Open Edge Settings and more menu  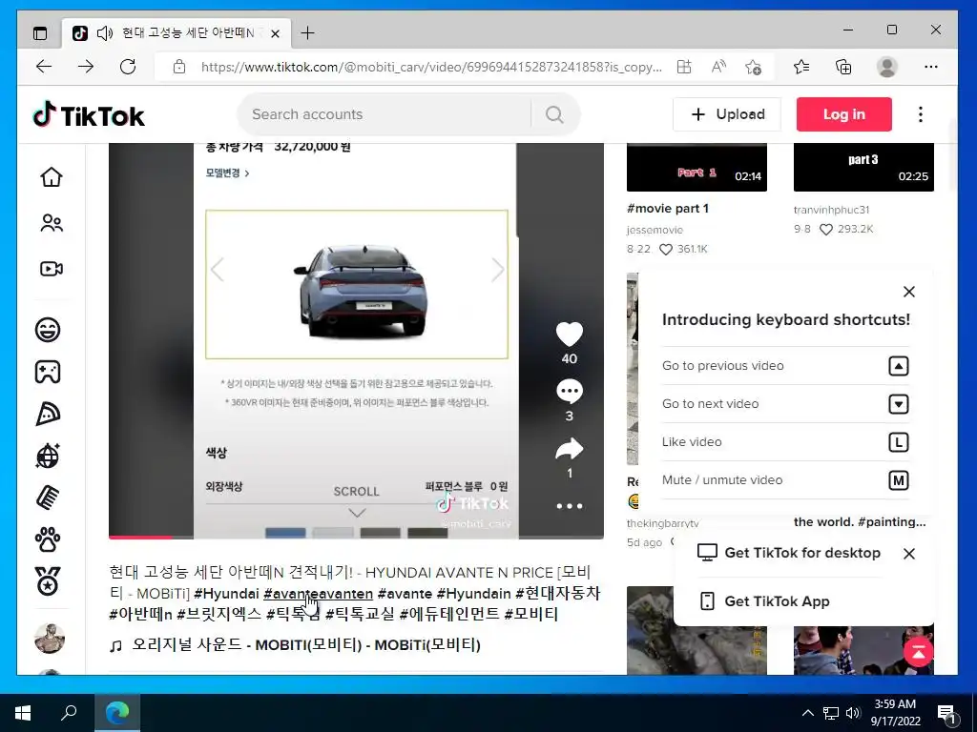pos(931,67)
